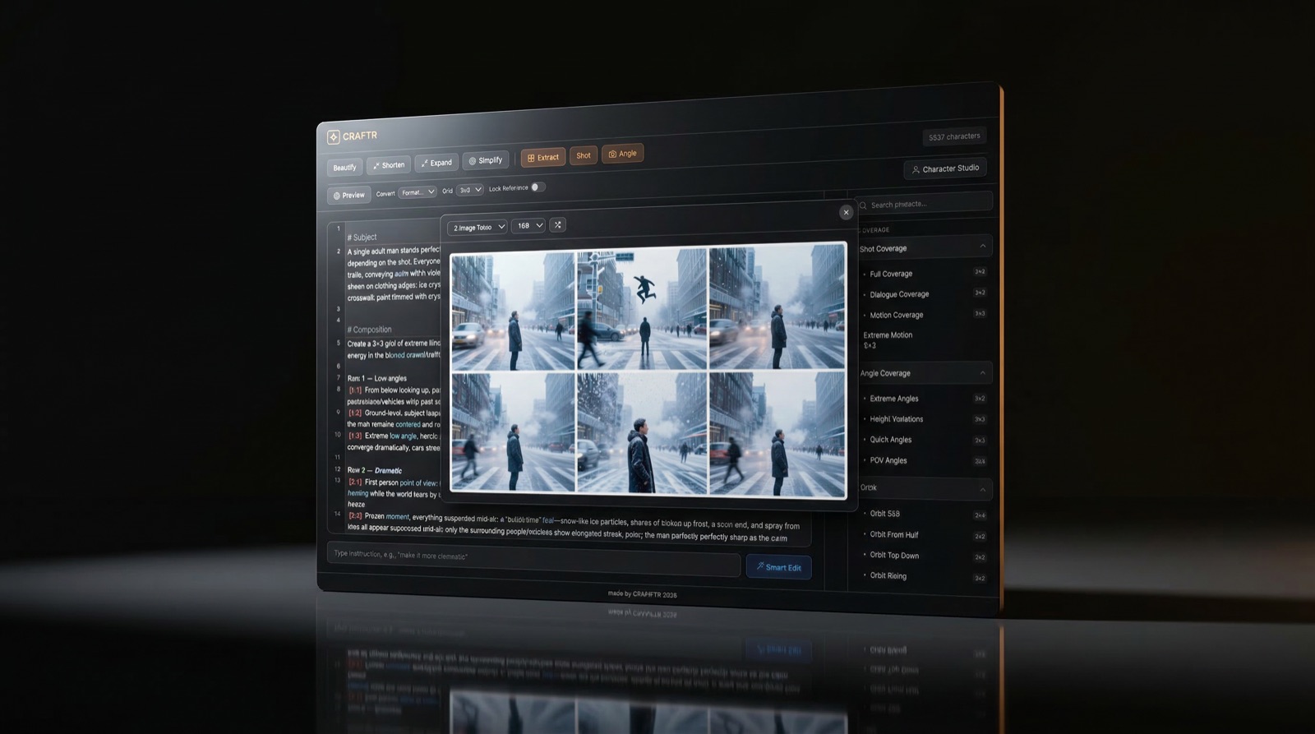Click the 'Row 2 — Dramatic' line

click(x=375, y=470)
